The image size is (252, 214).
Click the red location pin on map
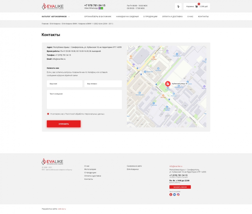(168, 84)
